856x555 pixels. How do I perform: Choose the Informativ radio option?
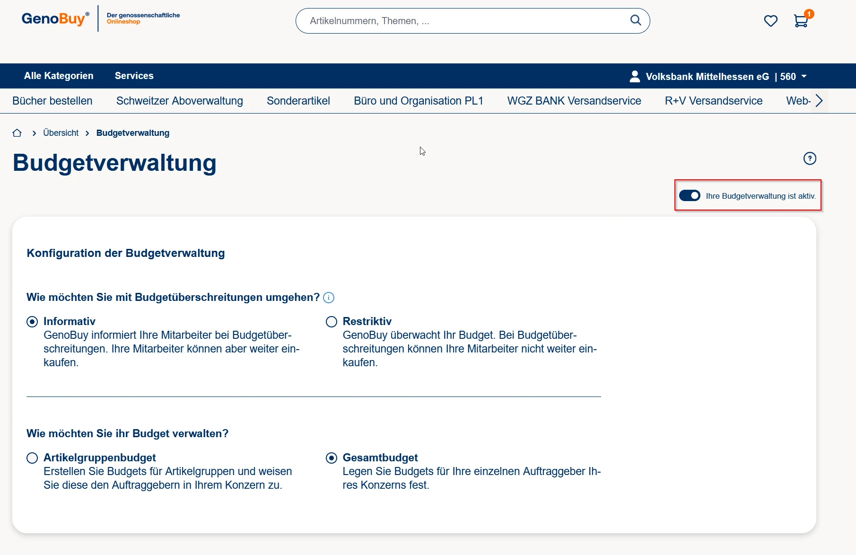click(32, 322)
